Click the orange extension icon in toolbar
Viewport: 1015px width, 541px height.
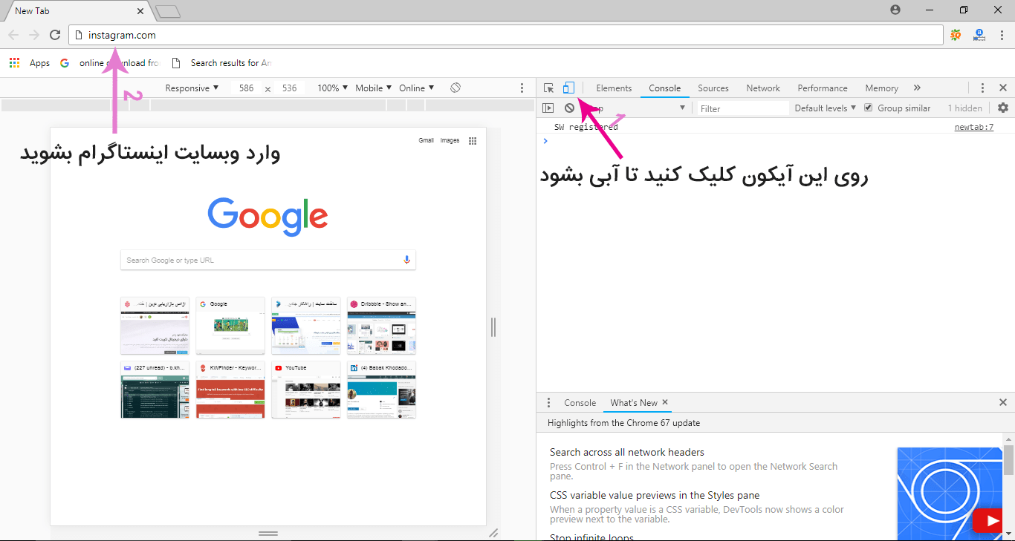956,35
